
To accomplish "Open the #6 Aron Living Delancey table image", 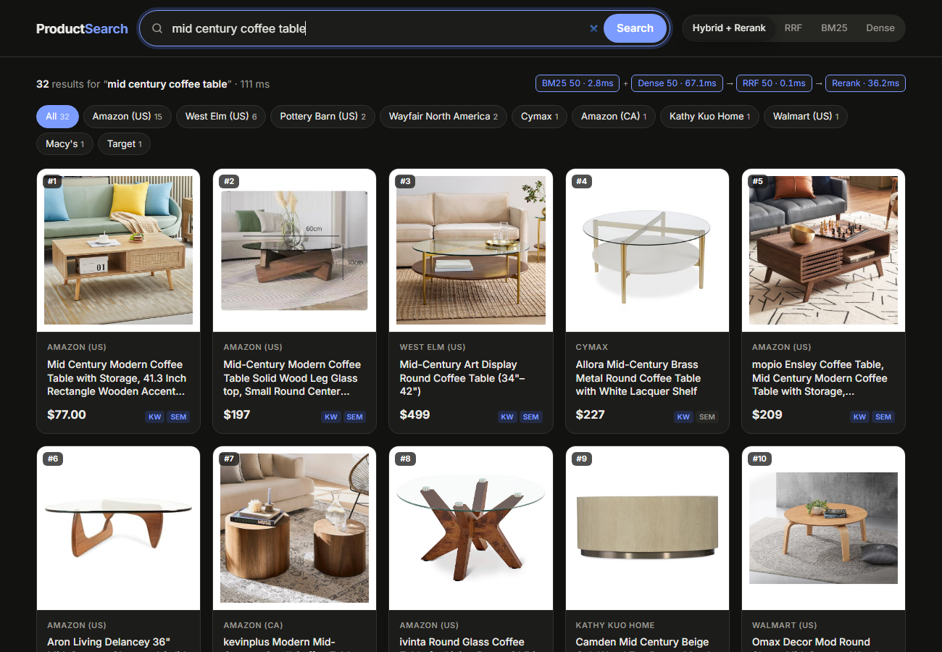I will tap(118, 528).
